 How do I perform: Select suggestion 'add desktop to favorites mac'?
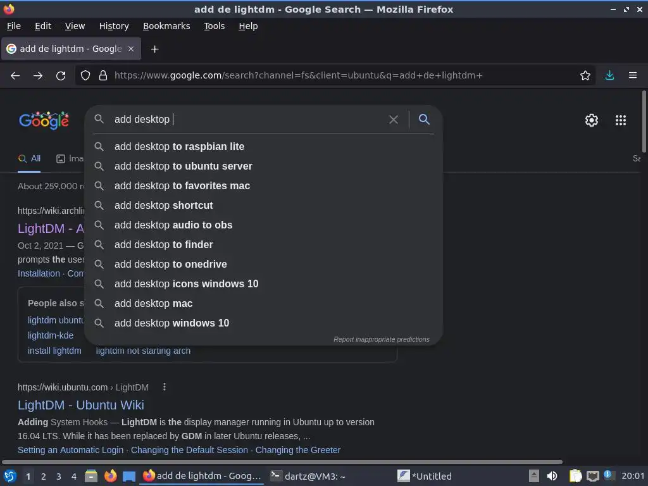[264, 186]
